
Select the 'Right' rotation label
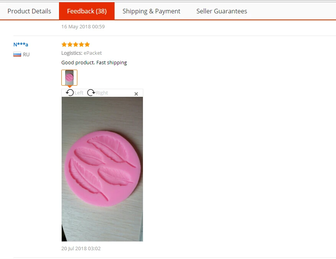pos(102,93)
